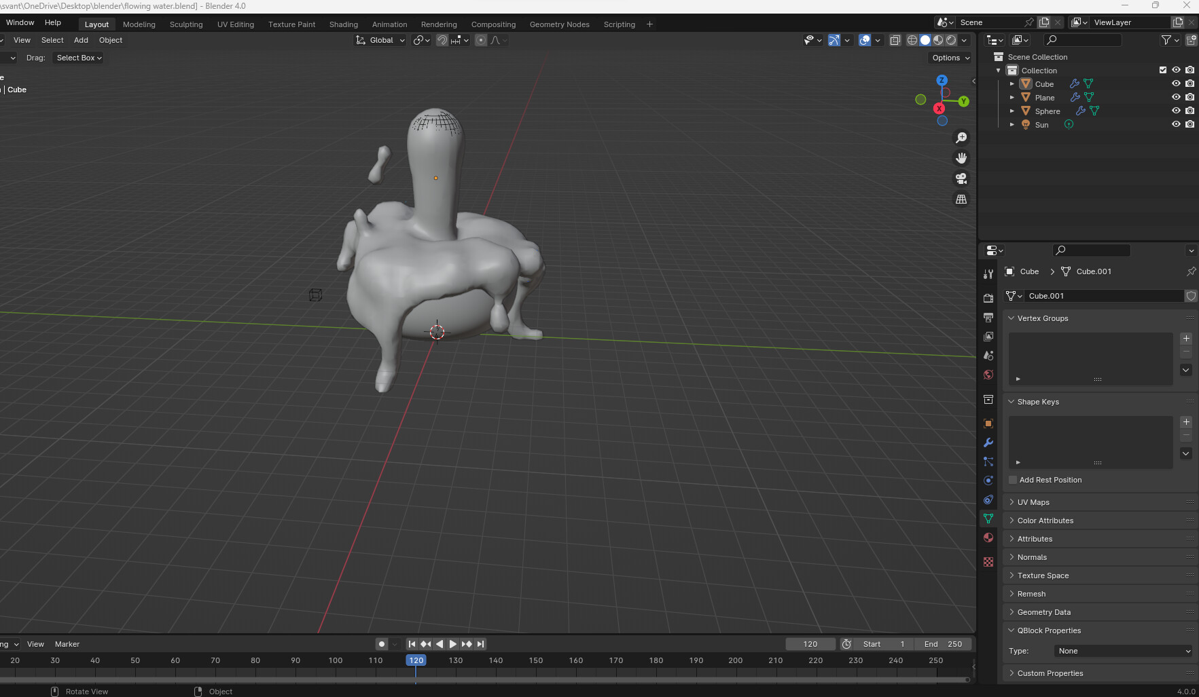Uncheck the Collection exclude checkbox
Viewport: 1199px width, 697px height.
(x=1163, y=70)
